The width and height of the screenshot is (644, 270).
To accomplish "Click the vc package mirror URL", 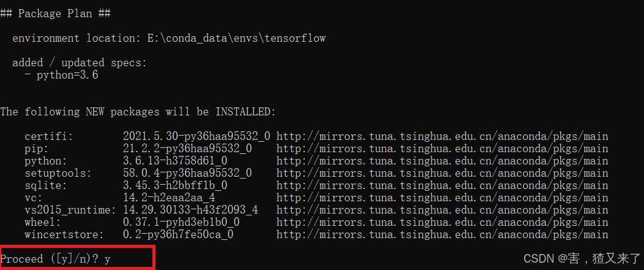I will (x=442, y=198).
